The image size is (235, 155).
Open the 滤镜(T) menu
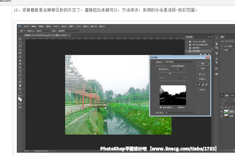coord(72,26)
